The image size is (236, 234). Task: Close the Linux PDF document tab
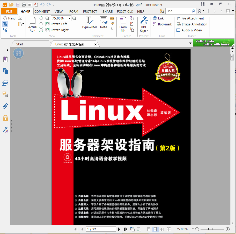[95, 44]
